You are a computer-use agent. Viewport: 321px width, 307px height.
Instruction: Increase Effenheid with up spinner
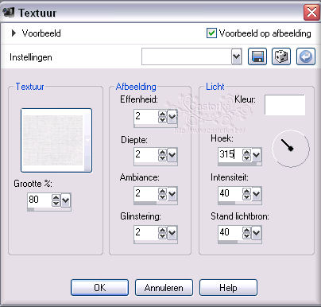(x=162, y=114)
